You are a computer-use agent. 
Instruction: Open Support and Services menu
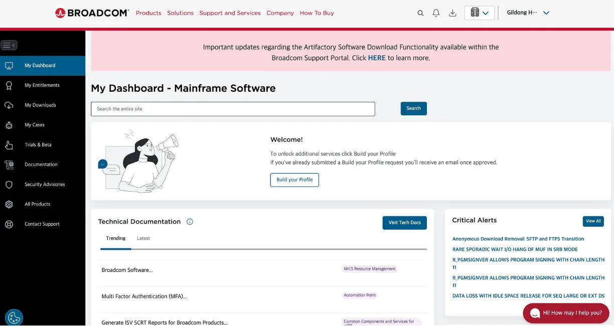tap(230, 13)
